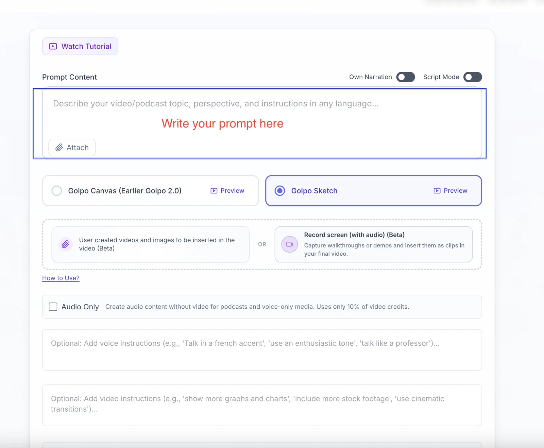This screenshot has height=448, width=544.
Task: Toggle the Script Mode switch
Action: [473, 77]
